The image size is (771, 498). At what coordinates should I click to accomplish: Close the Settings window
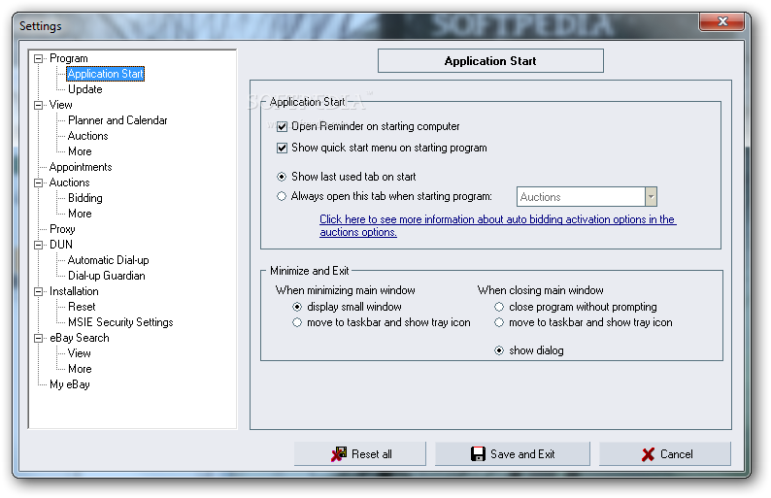[x=721, y=21]
